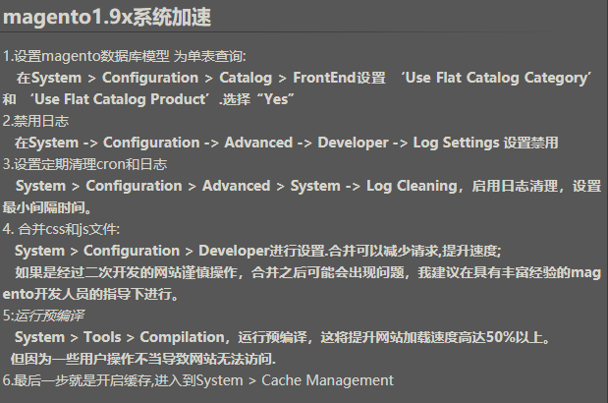Image resolution: width=608 pixels, height=403 pixels.
Task: Click the word 'FrontEnd设置'
Action: click(339, 78)
